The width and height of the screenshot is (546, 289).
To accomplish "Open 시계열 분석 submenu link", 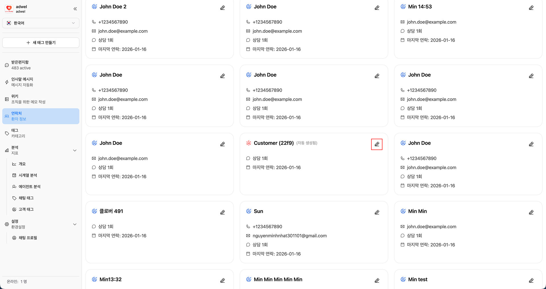I will tap(28, 175).
